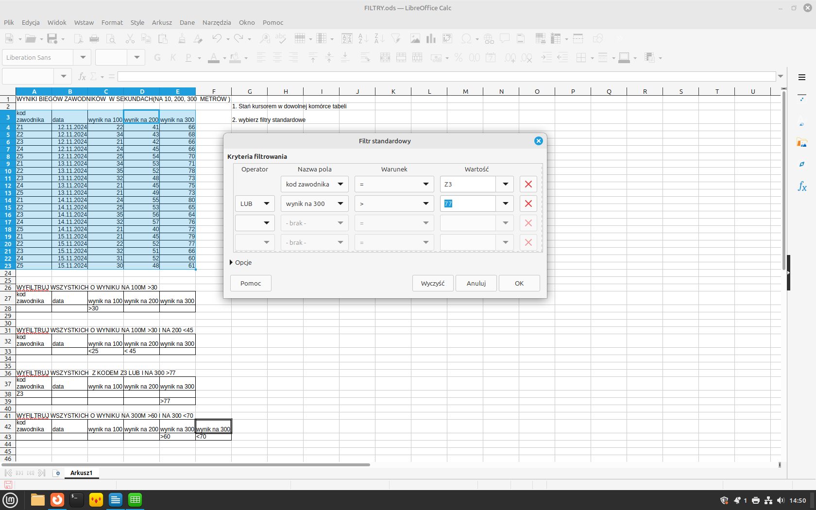Click the Insert Chart toolbar icon

coord(431,39)
